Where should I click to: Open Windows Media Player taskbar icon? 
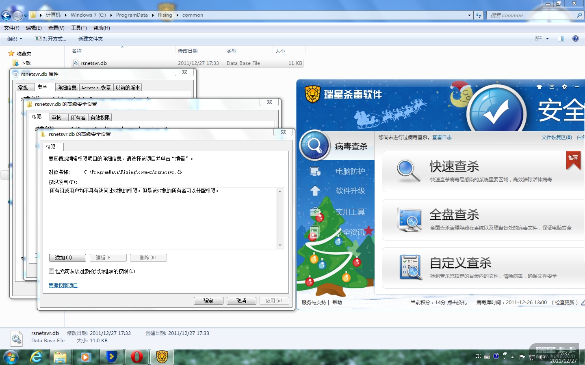coord(85,357)
